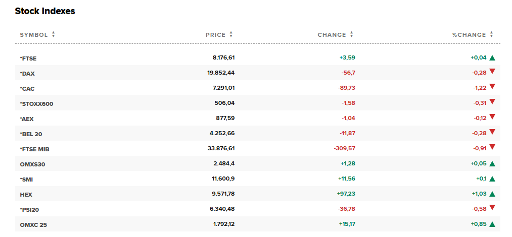Open the *FTSE index link
The height and width of the screenshot is (237, 512).
click(x=28, y=58)
